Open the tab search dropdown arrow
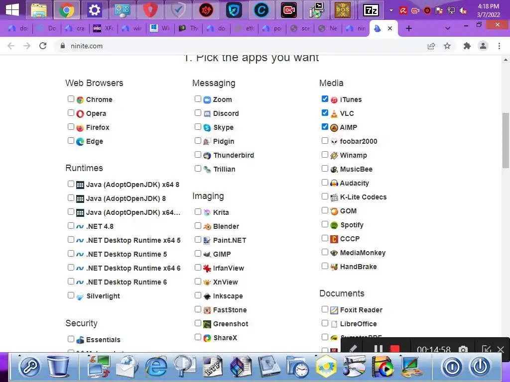Image resolution: width=510 pixels, height=382 pixels. click(x=448, y=28)
